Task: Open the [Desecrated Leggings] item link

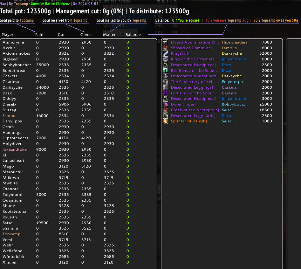Action: pos(191,87)
